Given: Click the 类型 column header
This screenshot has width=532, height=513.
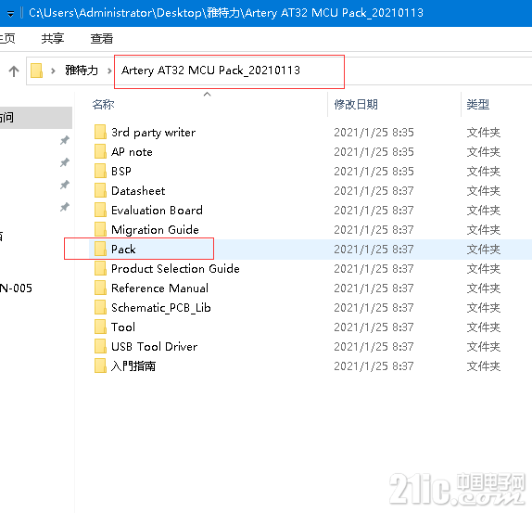Looking at the screenshot, I should point(477,104).
